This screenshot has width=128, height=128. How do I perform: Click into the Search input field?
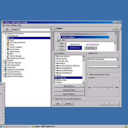[35, 29]
